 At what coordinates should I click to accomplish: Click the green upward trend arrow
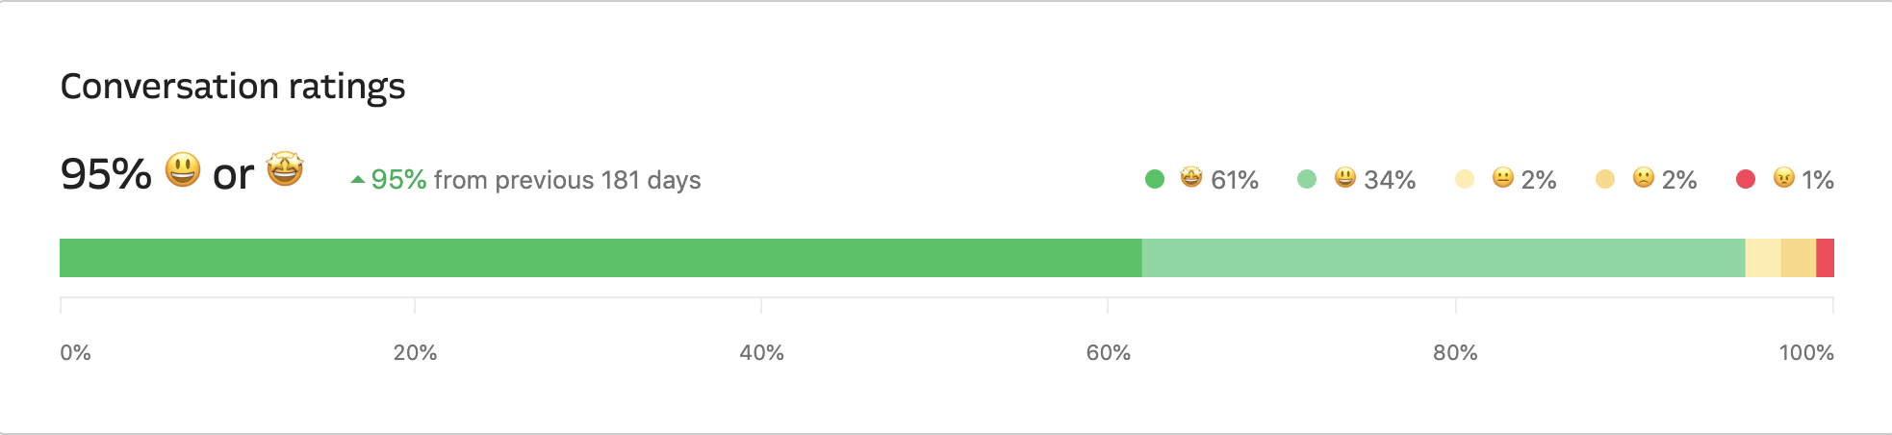358,179
